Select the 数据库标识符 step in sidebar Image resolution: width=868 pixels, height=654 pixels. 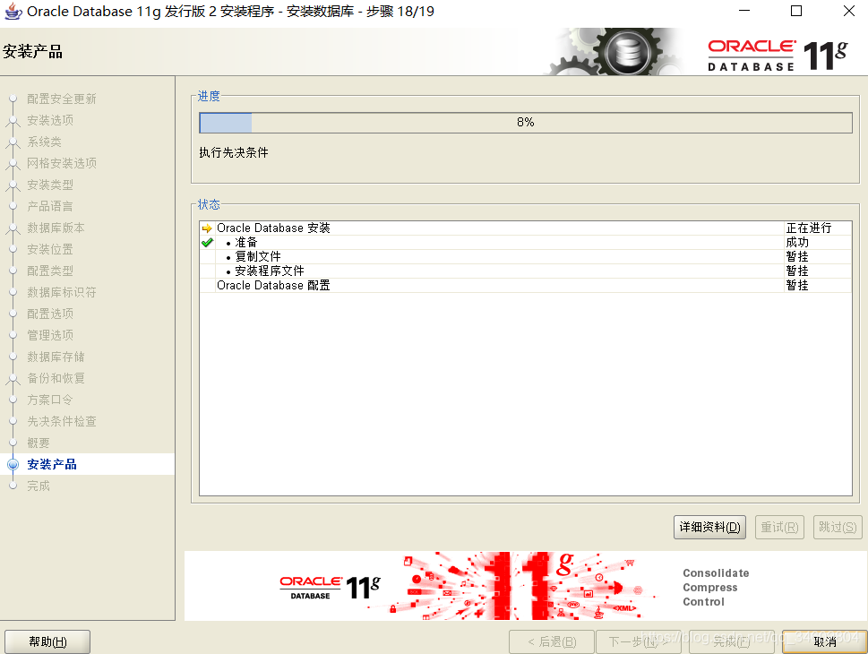tap(62, 292)
